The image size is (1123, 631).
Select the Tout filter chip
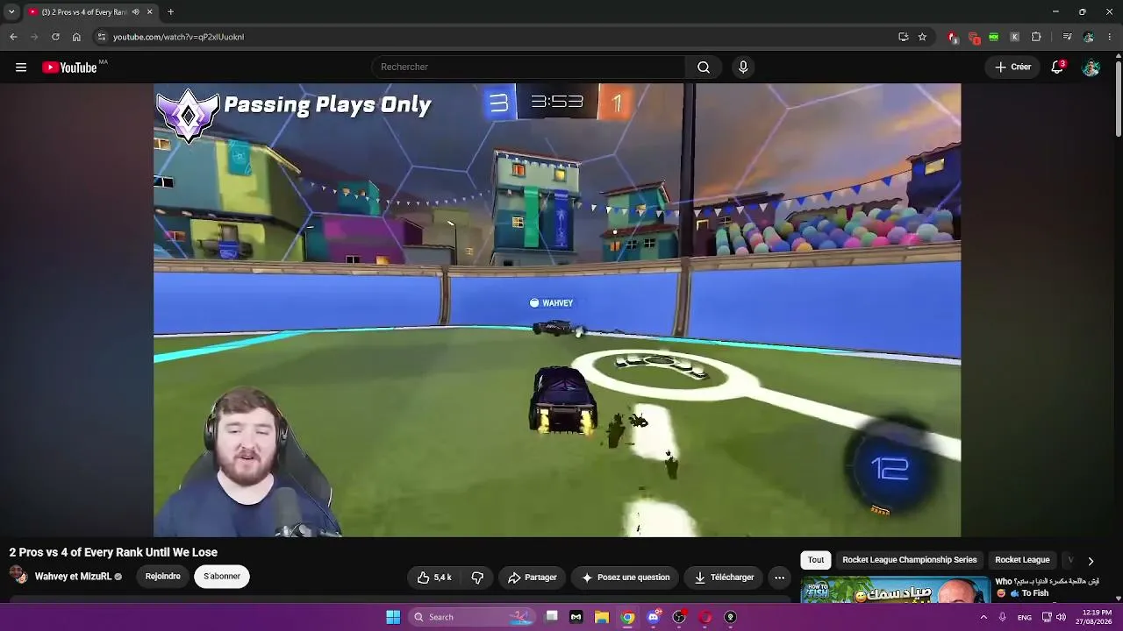pyautogui.click(x=816, y=560)
